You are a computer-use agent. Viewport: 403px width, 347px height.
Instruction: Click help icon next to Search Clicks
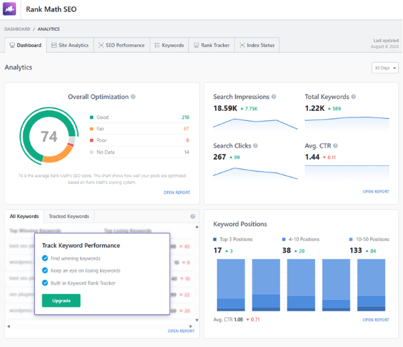tap(255, 146)
